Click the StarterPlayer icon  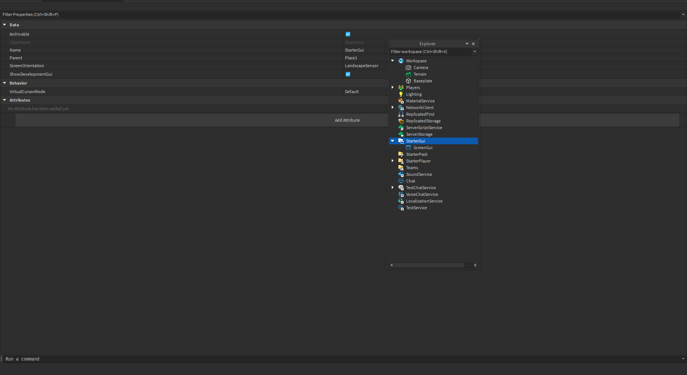coord(401,161)
